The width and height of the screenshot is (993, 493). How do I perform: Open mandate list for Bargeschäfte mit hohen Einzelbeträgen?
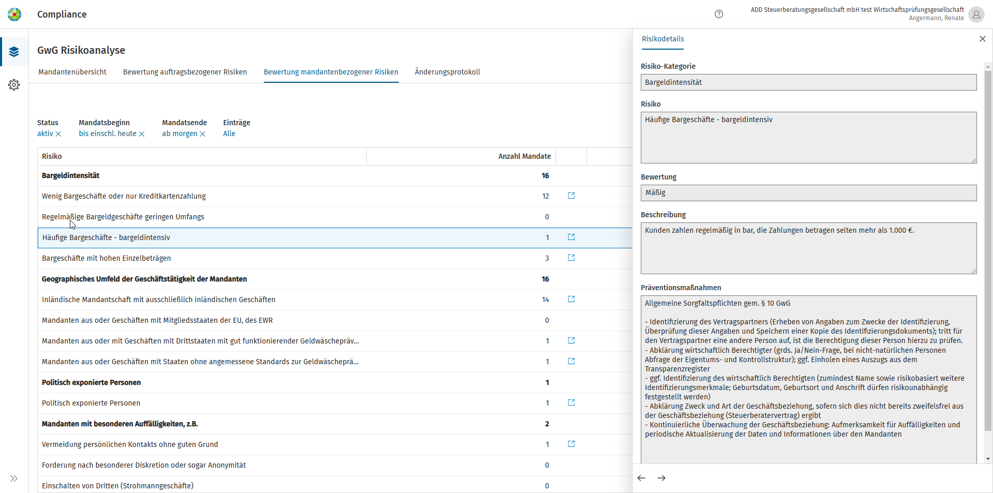pyautogui.click(x=571, y=258)
